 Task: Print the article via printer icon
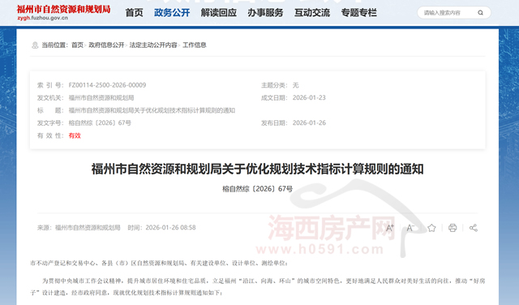(453, 228)
